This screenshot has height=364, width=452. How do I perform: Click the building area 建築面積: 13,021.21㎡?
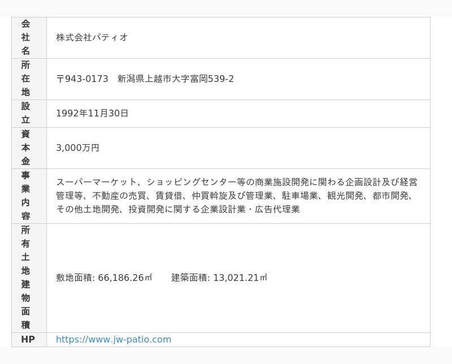pyautogui.click(x=219, y=278)
